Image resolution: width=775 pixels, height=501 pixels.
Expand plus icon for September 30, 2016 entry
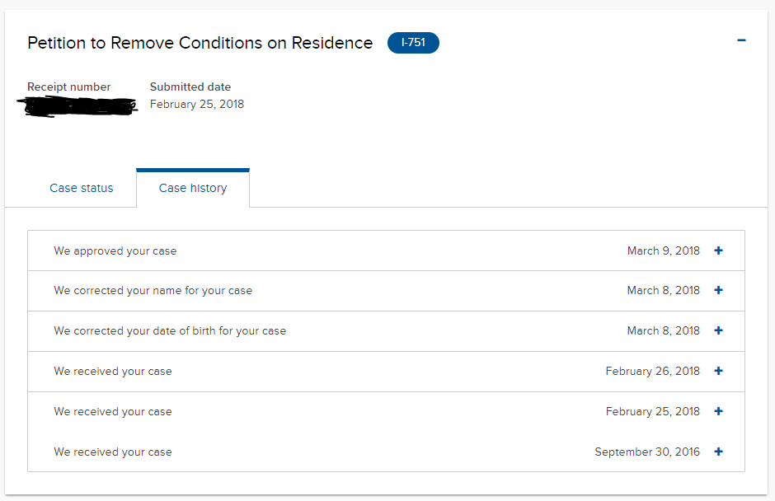pos(718,452)
